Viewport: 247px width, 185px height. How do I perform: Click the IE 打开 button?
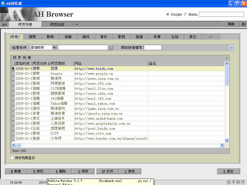click(x=107, y=171)
